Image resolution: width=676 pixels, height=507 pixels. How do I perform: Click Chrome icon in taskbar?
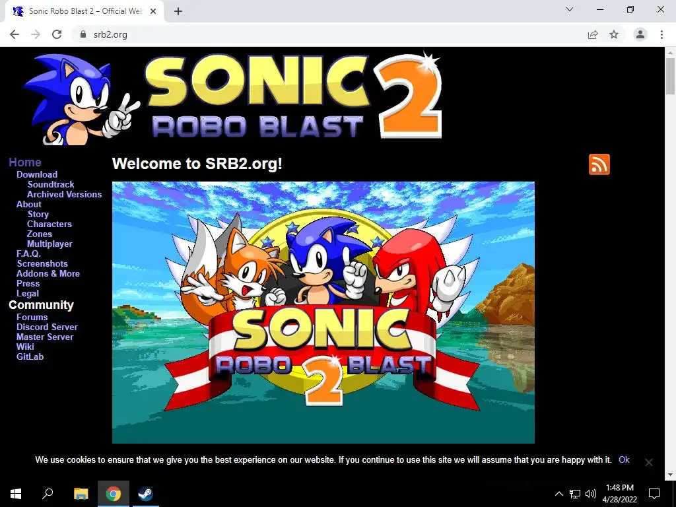(x=114, y=494)
